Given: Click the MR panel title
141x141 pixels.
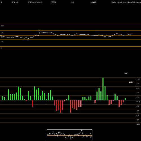Looking at the screenshot, I should 126,73.
